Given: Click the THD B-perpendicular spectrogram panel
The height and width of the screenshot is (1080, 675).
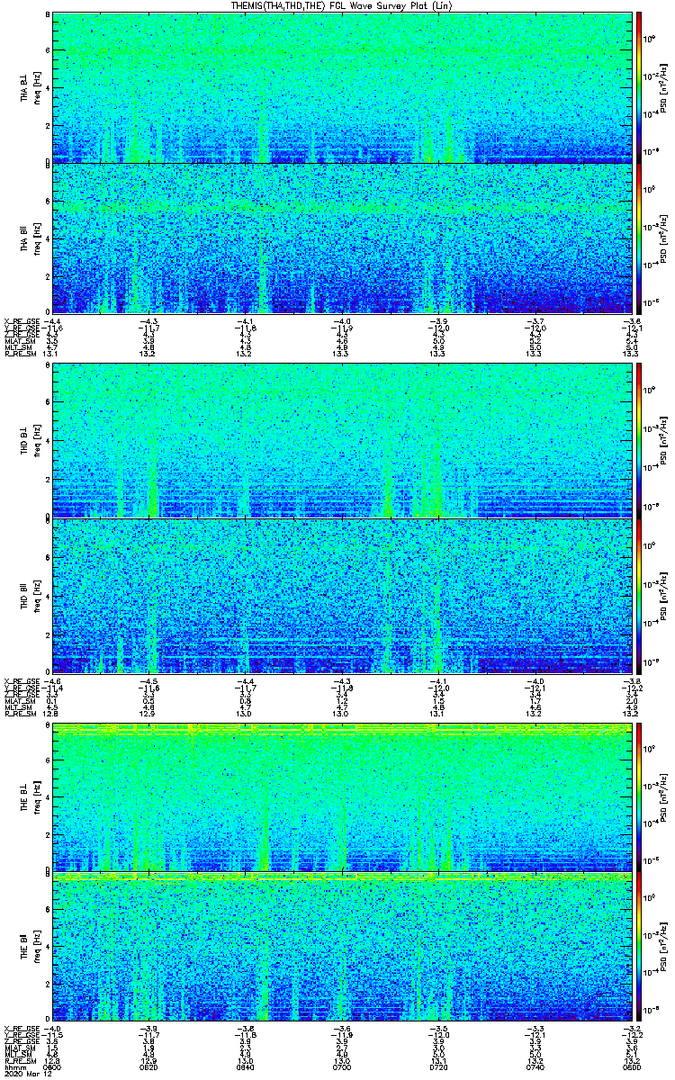Looking at the screenshot, I should click(342, 441).
